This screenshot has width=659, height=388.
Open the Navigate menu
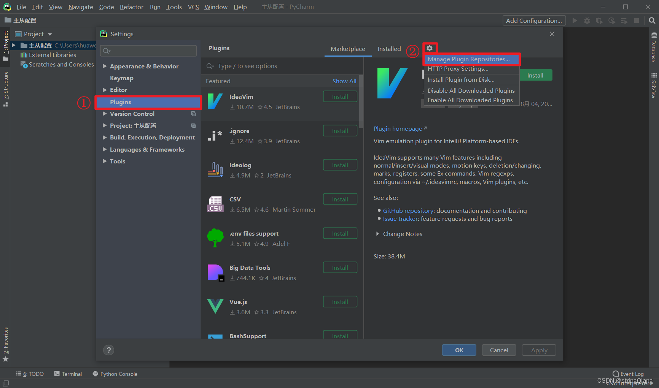(x=81, y=7)
